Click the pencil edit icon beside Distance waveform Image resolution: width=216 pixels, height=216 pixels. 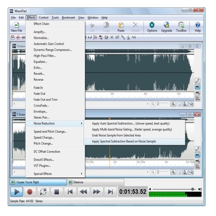[197, 80]
